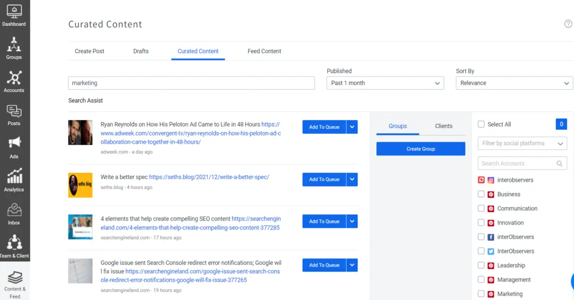Expand queue options for Ryan Reynolds article

pos(352,127)
